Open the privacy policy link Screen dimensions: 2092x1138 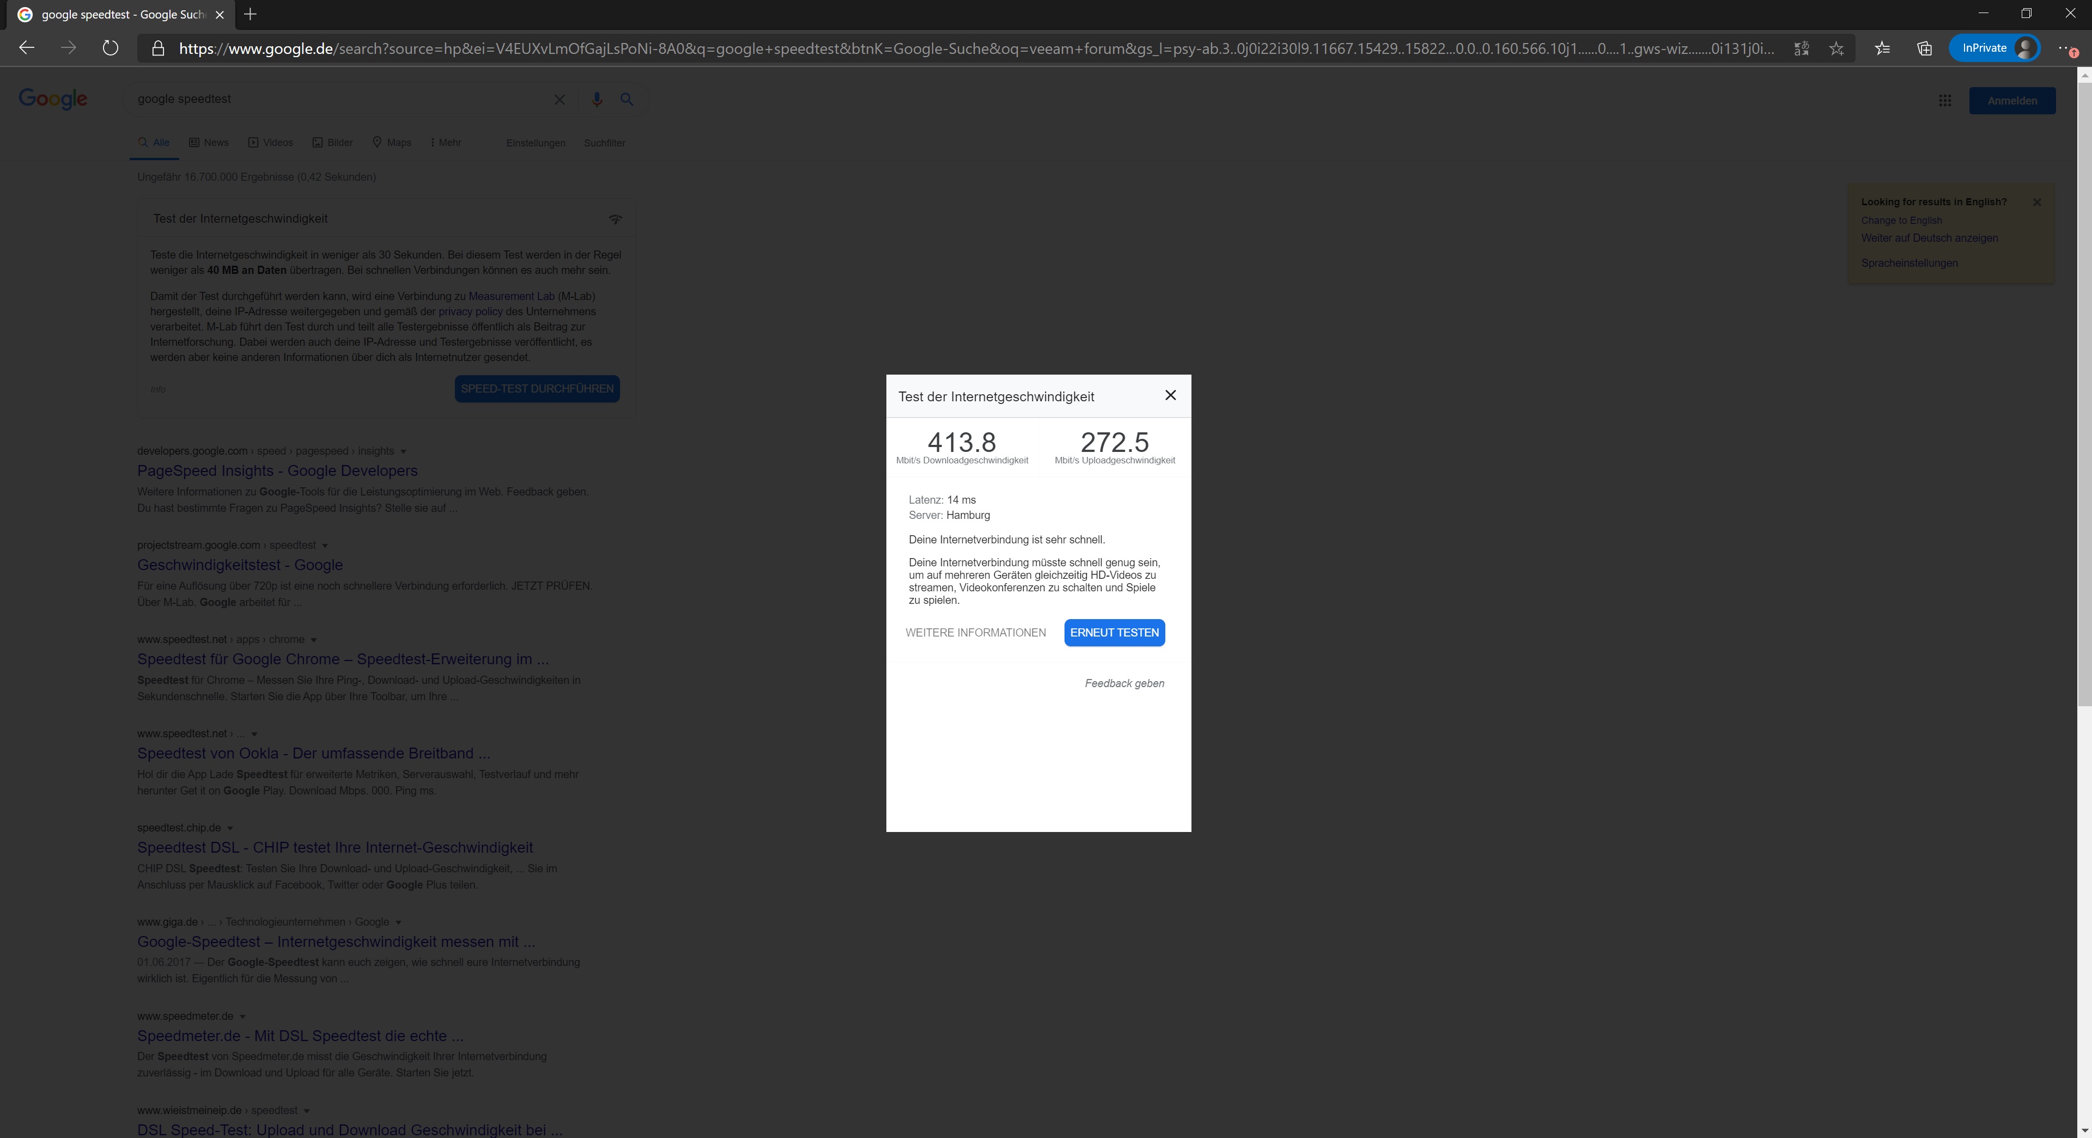(471, 311)
